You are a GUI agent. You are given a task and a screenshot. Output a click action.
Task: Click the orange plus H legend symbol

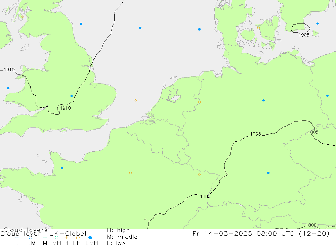pyautogui.click(x=66, y=238)
